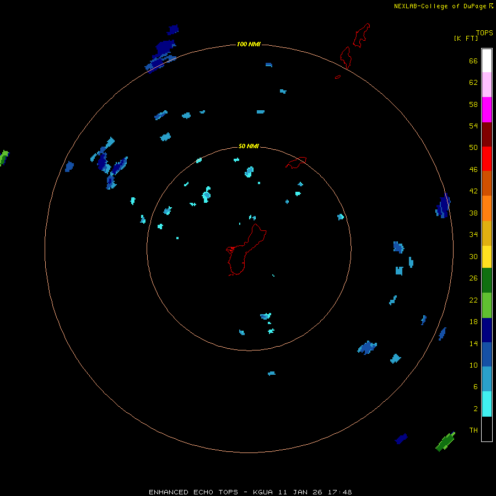
Task: Click the light green 22 kft swatch
Action: 487,305
